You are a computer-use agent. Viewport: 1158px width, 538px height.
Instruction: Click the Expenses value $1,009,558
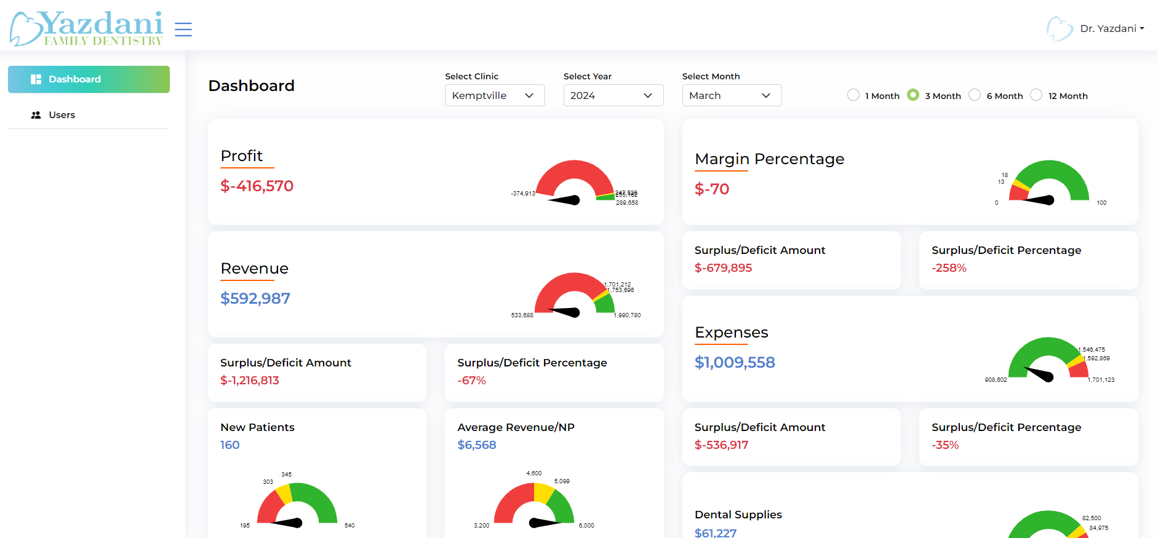pos(735,362)
